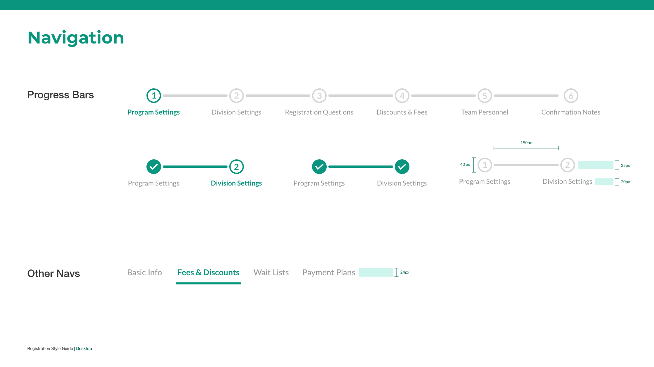Open the Payment Plans tab

point(329,273)
